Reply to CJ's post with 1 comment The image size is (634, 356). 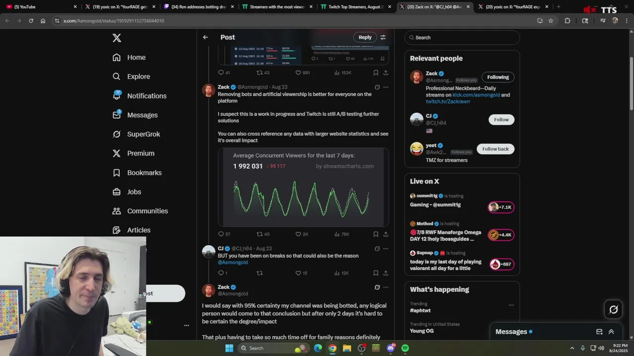pyautogui.click(x=223, y=273)
